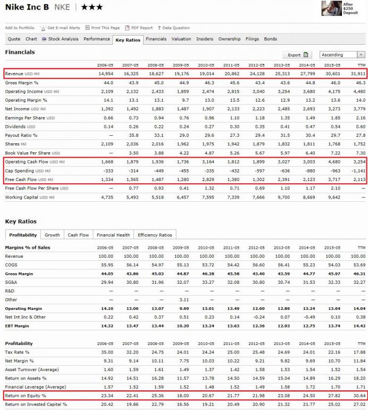Click TTM revenue value 31,911
The width and height of the screenshot is (368, 410).
358,73
